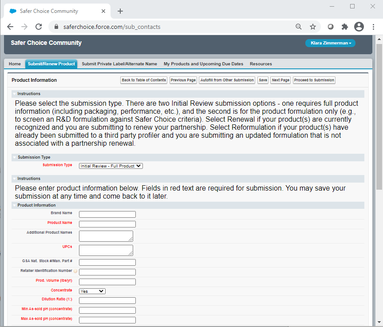Open a new browser tab with plus
The height and width of the screenshot is (327, 383).
pyautogui.click(x=120, y=11)
